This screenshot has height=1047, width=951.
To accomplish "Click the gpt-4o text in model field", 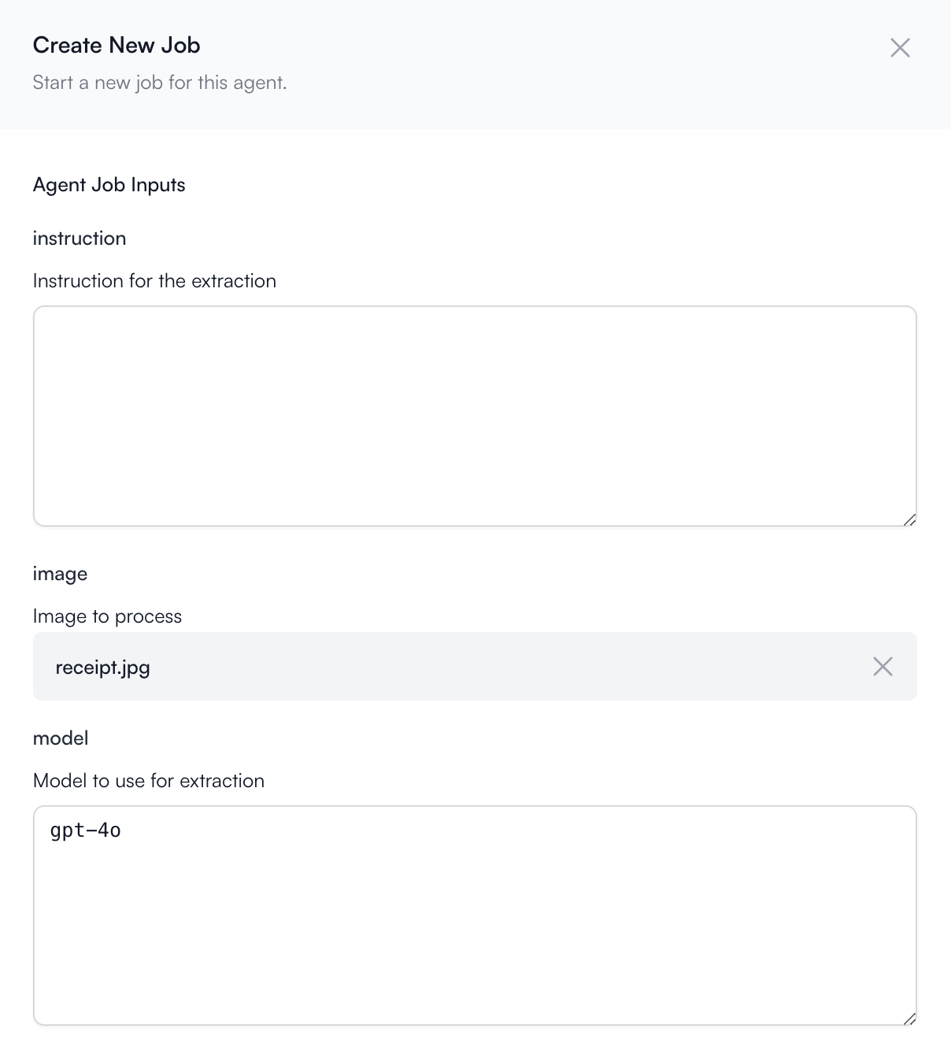I will click(x=86, y=831).
